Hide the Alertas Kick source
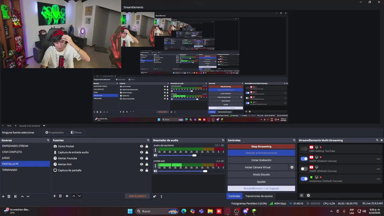The height and width of the screenshot is (216, 384). coord(142,164)
